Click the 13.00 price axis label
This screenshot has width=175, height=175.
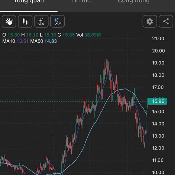point(158,136)
